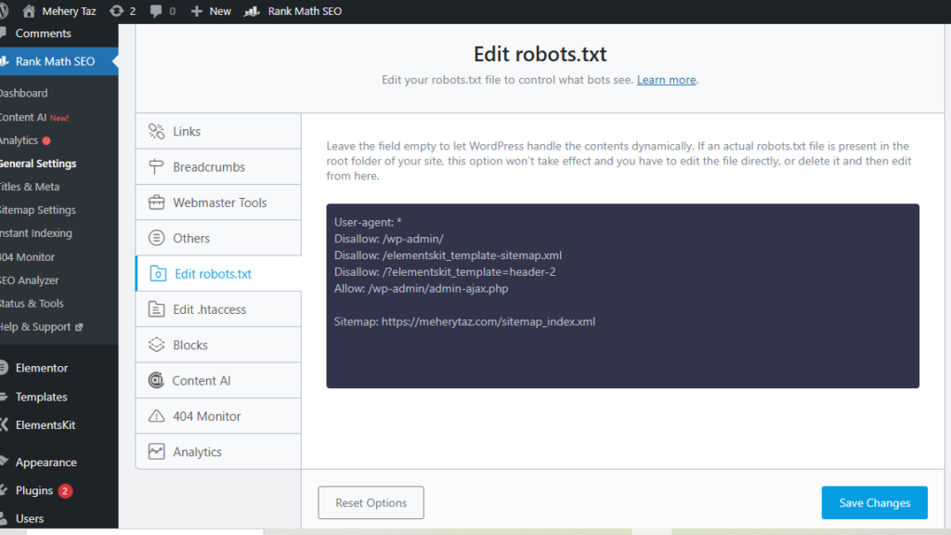Select the Others settings tab
Screen dimensions: 951x535
coord(218,238)
